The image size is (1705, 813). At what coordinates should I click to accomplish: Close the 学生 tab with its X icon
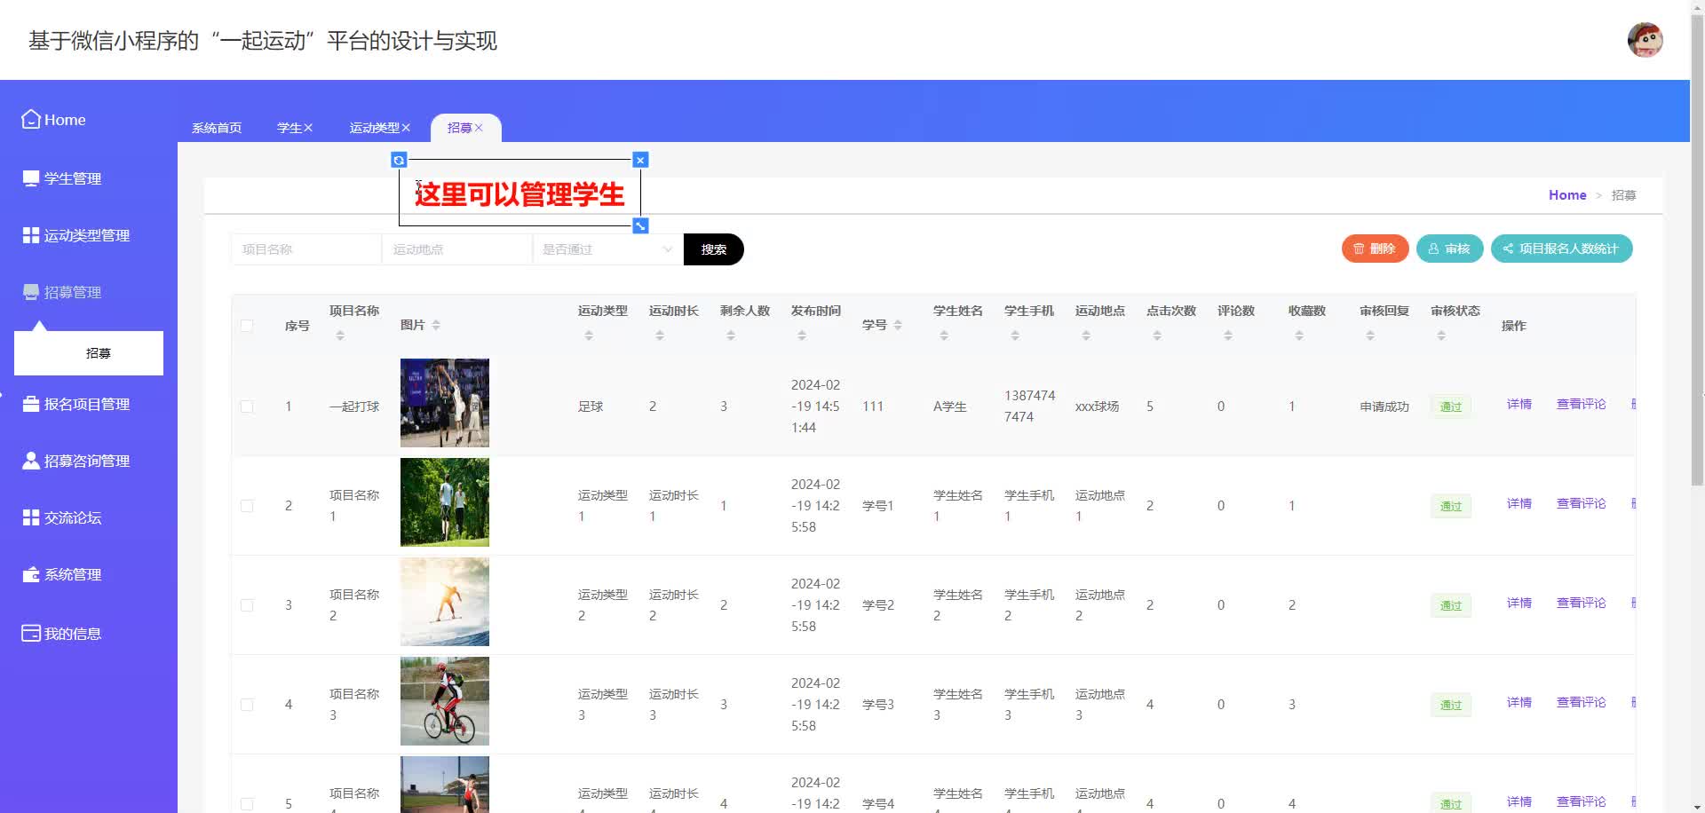pos(308,128)
